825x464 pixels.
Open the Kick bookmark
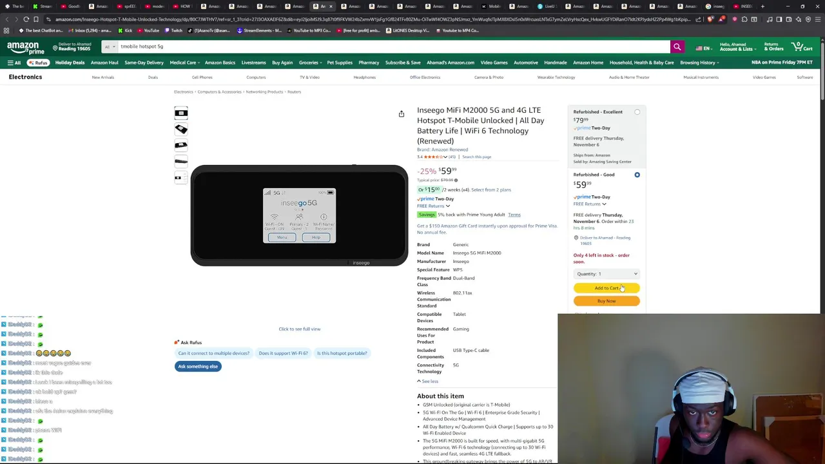[125, 30]
